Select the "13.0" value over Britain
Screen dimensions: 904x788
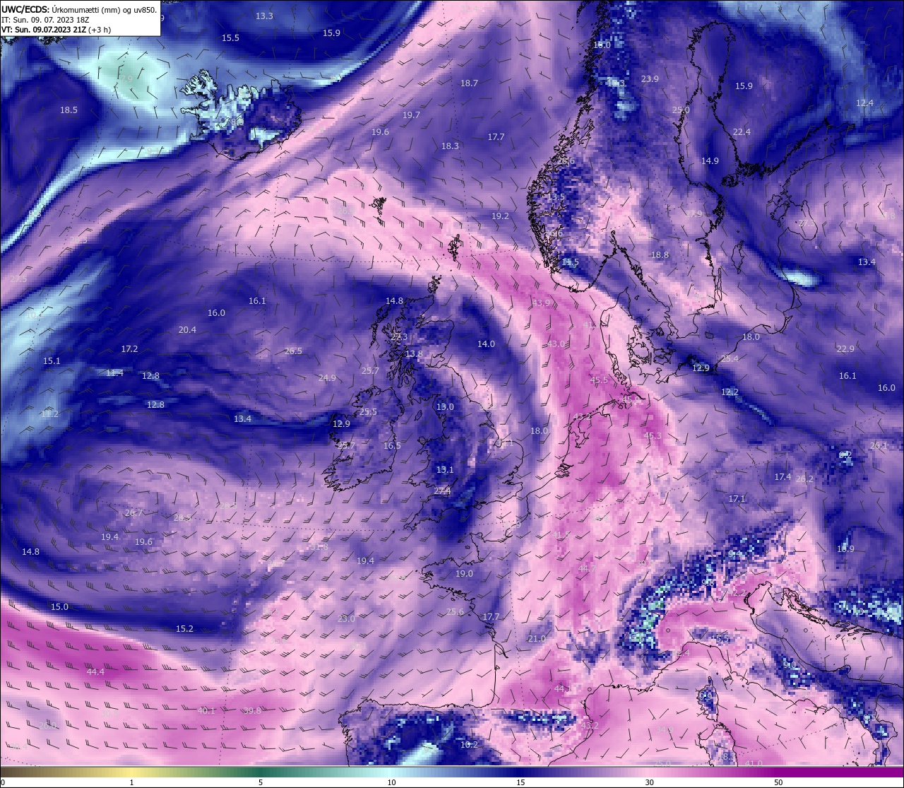445,406
